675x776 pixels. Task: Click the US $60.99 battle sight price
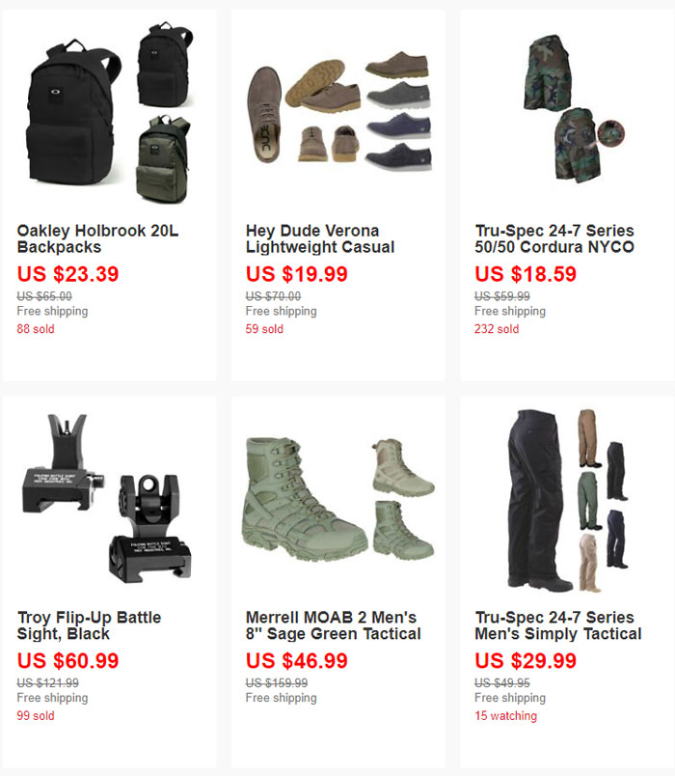coord(67,661)
